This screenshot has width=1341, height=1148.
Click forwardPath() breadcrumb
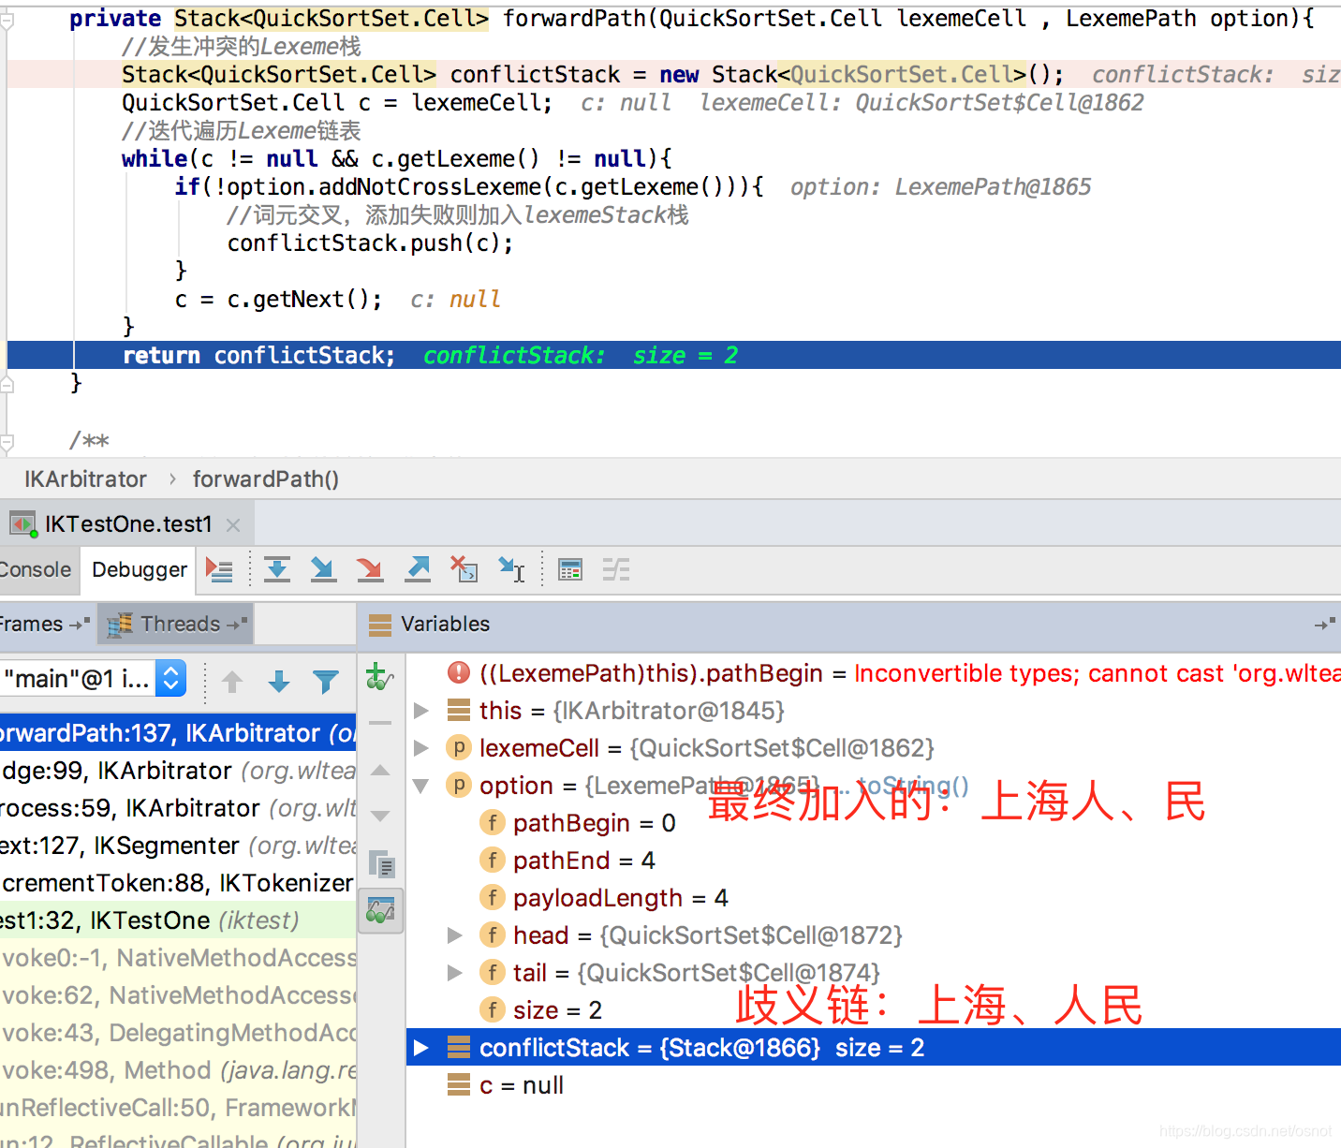point(266,479)
